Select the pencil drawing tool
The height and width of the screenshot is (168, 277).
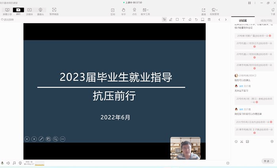[171, 19]
